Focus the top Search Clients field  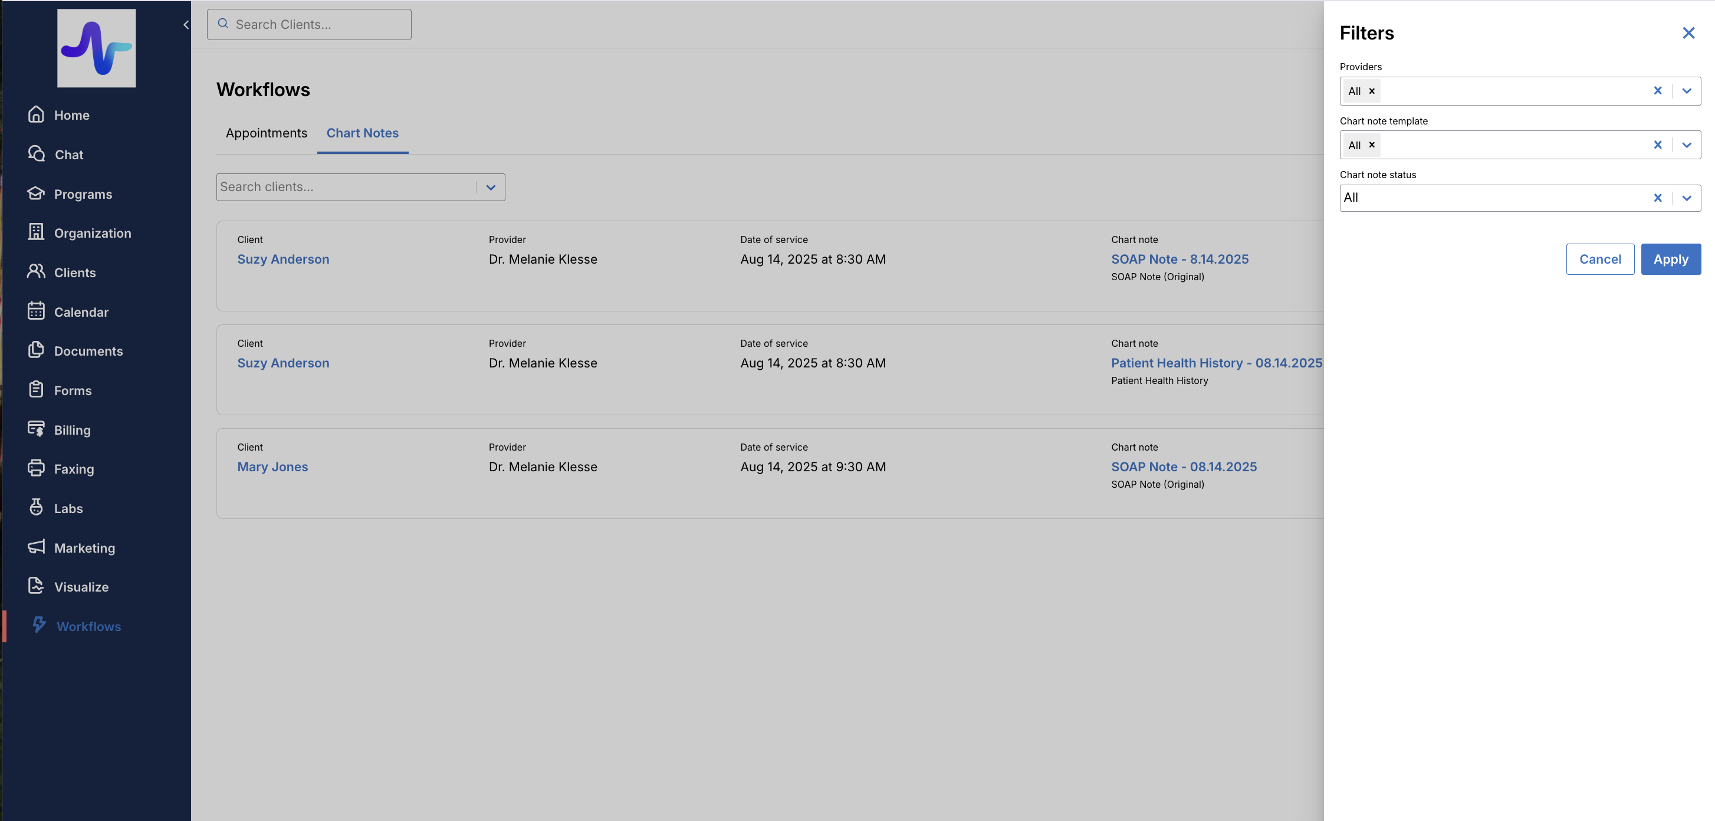(309, 25)
